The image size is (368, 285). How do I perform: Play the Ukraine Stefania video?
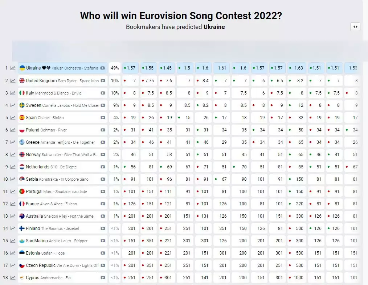[103, 68]
